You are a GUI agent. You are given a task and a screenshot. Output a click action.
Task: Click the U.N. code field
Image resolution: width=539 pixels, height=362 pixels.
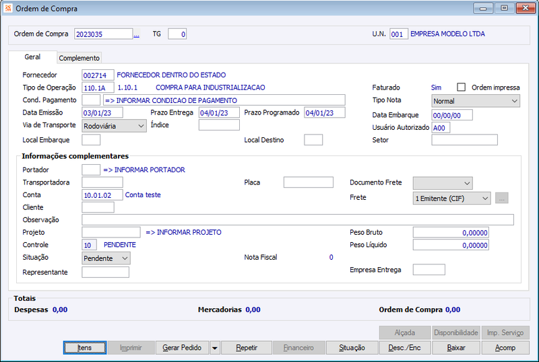tap(399, 34)
